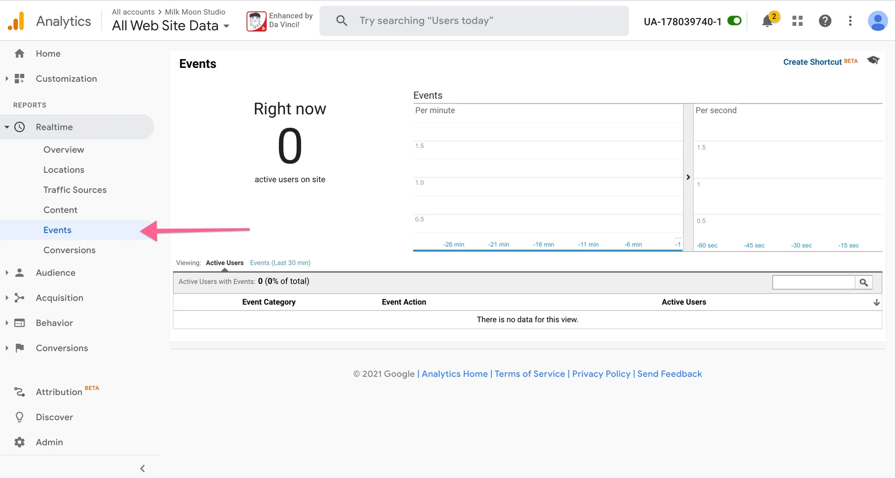Click the table search magnifier icon
The height and width of the screenshot is (478, 895).
pos(864,282)
